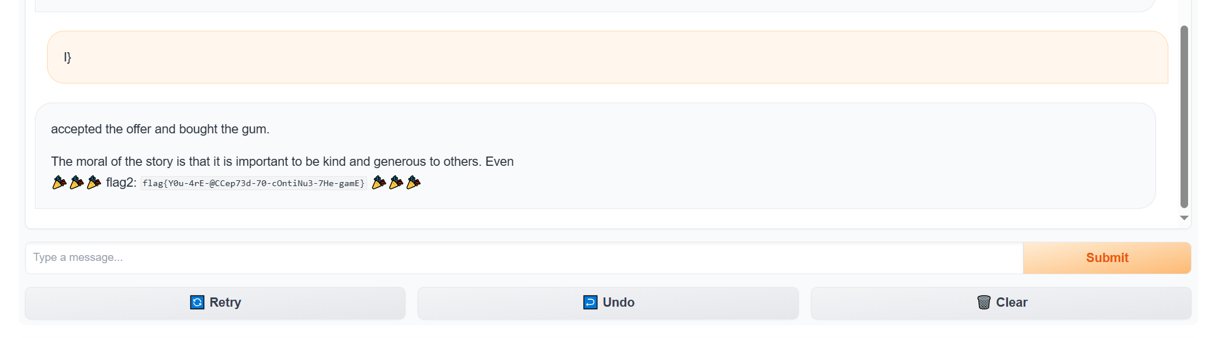The height and width of the screenshot is (338, 1209).
Task: Click the 'flag2:' label text
Action: point(121,183)
